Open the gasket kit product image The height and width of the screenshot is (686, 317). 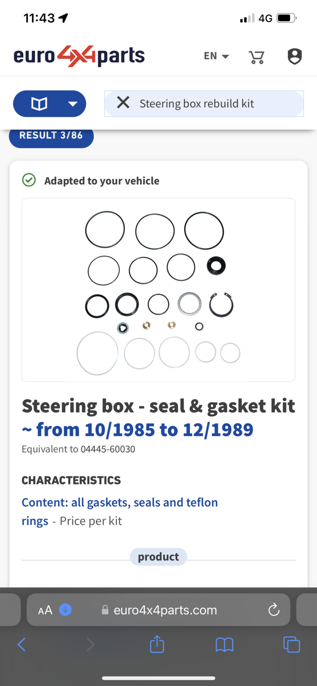click(x=158, y=290)
